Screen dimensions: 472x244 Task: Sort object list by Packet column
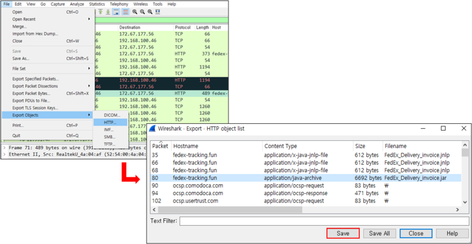[x=161, y=146]
